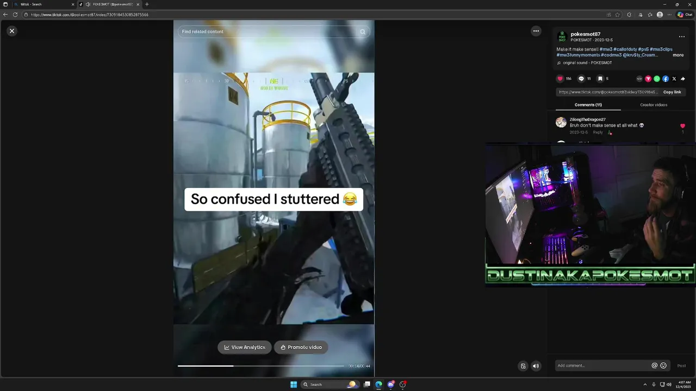Go back with the browser back arrow
696x391 pixels.
(x=5, y=15)
